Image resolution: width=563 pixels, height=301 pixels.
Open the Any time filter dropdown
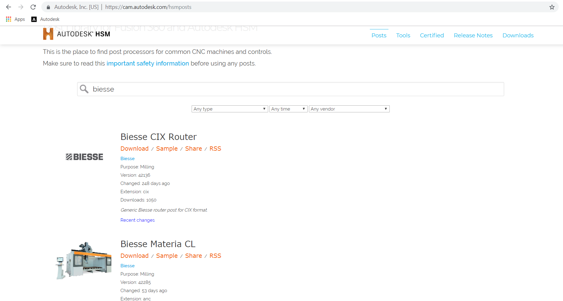tap(288, 109)
